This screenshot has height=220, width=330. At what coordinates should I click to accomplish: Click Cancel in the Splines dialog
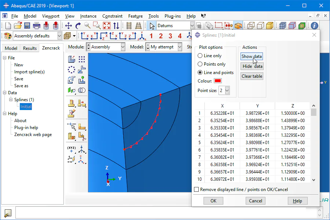coord(256,201)
